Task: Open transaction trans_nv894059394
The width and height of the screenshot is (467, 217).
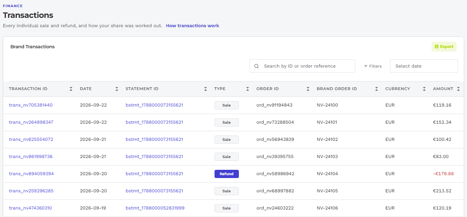Action: click(32, 174)
